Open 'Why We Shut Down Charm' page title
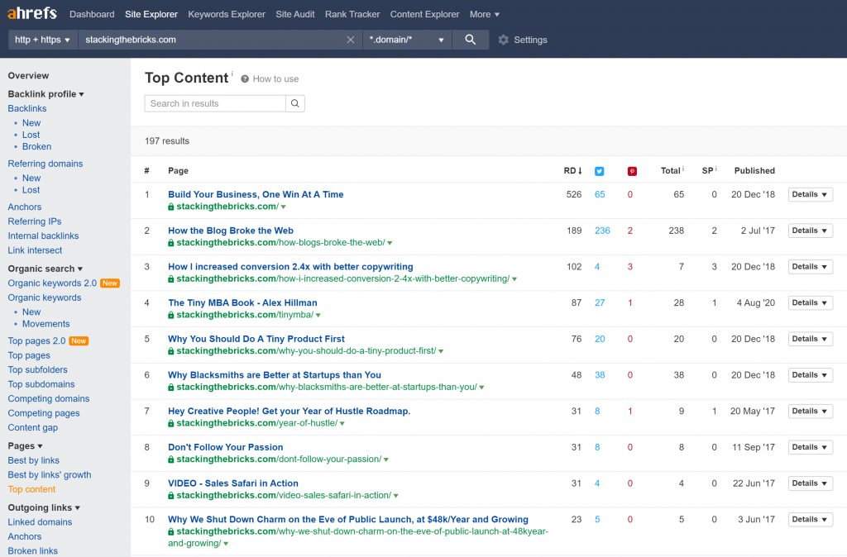This screenshot has height=557, width=847. pyautogui.click(x=348, y=519)
